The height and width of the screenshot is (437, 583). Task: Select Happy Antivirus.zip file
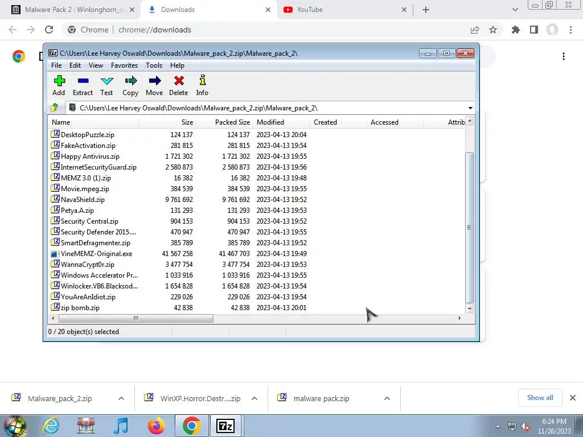[90, 156]
